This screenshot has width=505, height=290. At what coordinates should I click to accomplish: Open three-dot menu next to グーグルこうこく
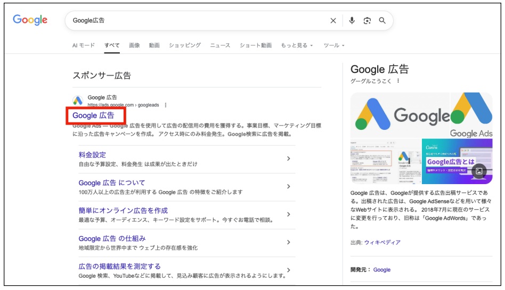[x=397, y=81]
